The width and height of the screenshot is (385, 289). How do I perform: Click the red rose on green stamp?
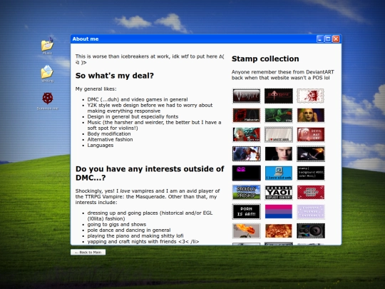tap(279, 116)
